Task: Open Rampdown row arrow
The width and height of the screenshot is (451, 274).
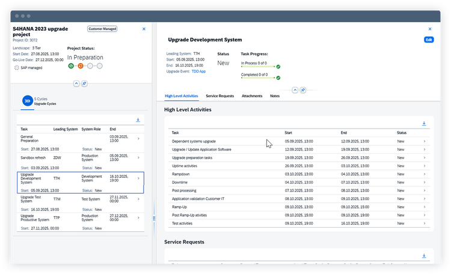Action: click(x=425, y=174)
